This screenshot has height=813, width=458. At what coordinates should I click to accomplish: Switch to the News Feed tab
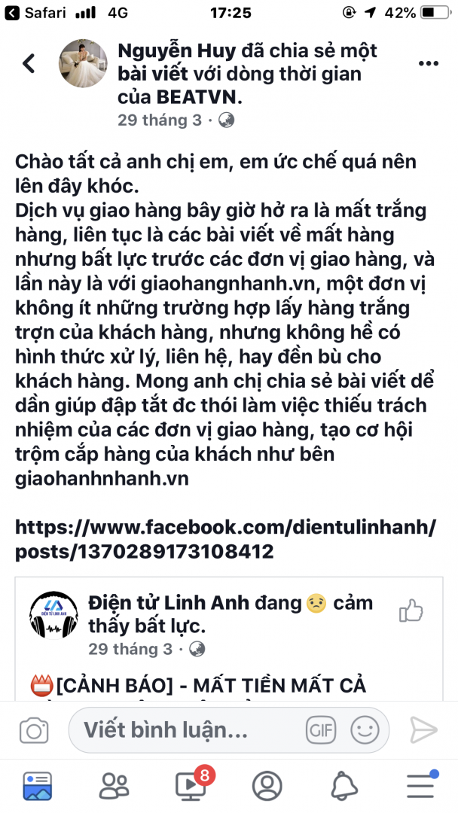click(x=38, y=786)
